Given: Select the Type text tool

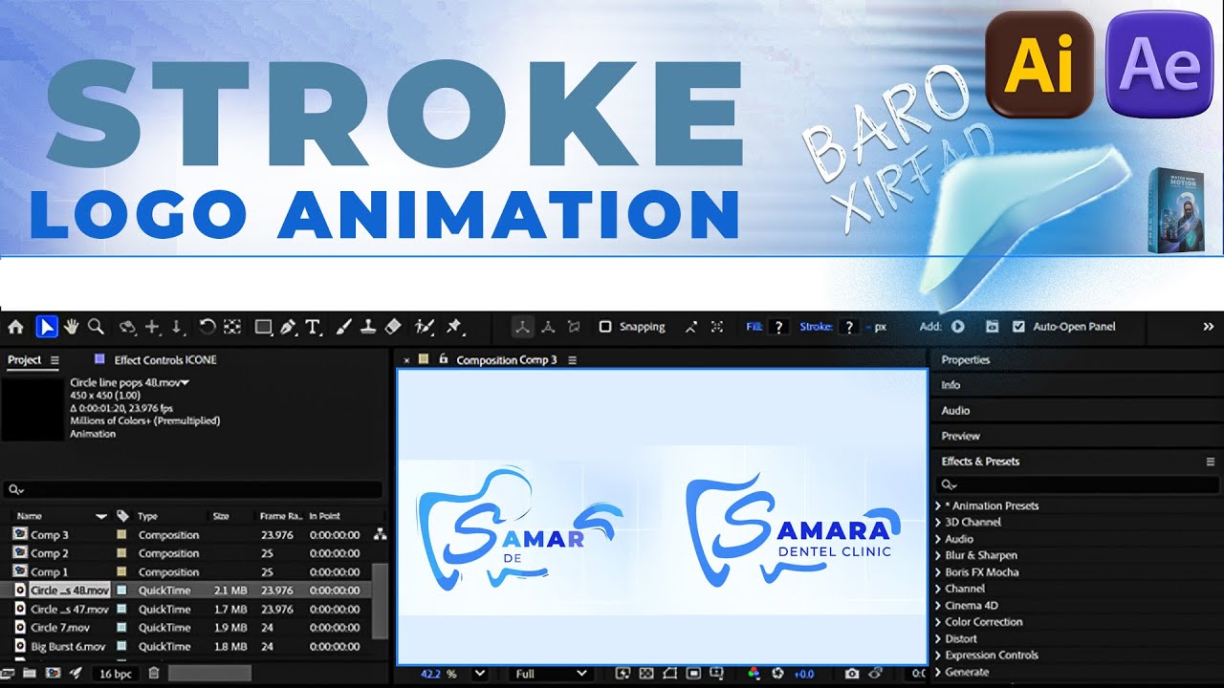Looking at the screenshot, I should coord(313,327).
